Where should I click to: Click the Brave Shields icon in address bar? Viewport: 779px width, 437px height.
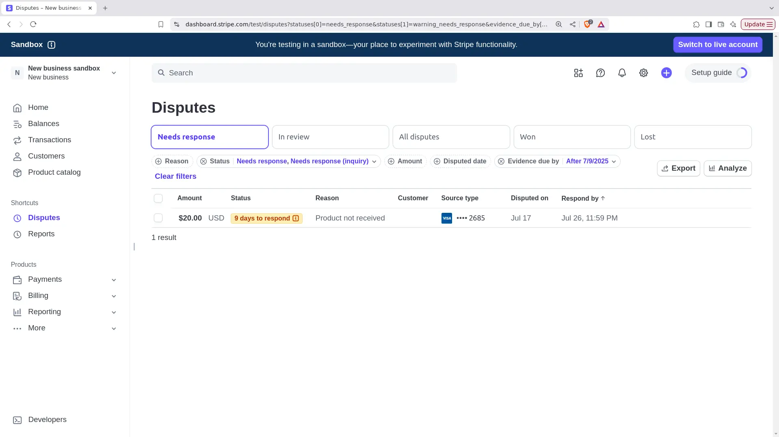click(x=586, y=24)
